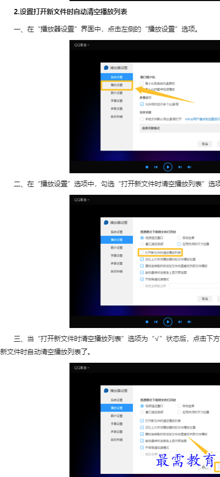Image resolution: width=220 pixels, height=477 pixels.
Task: Click the next track icon in the second image
Action: tap(180, 322)
